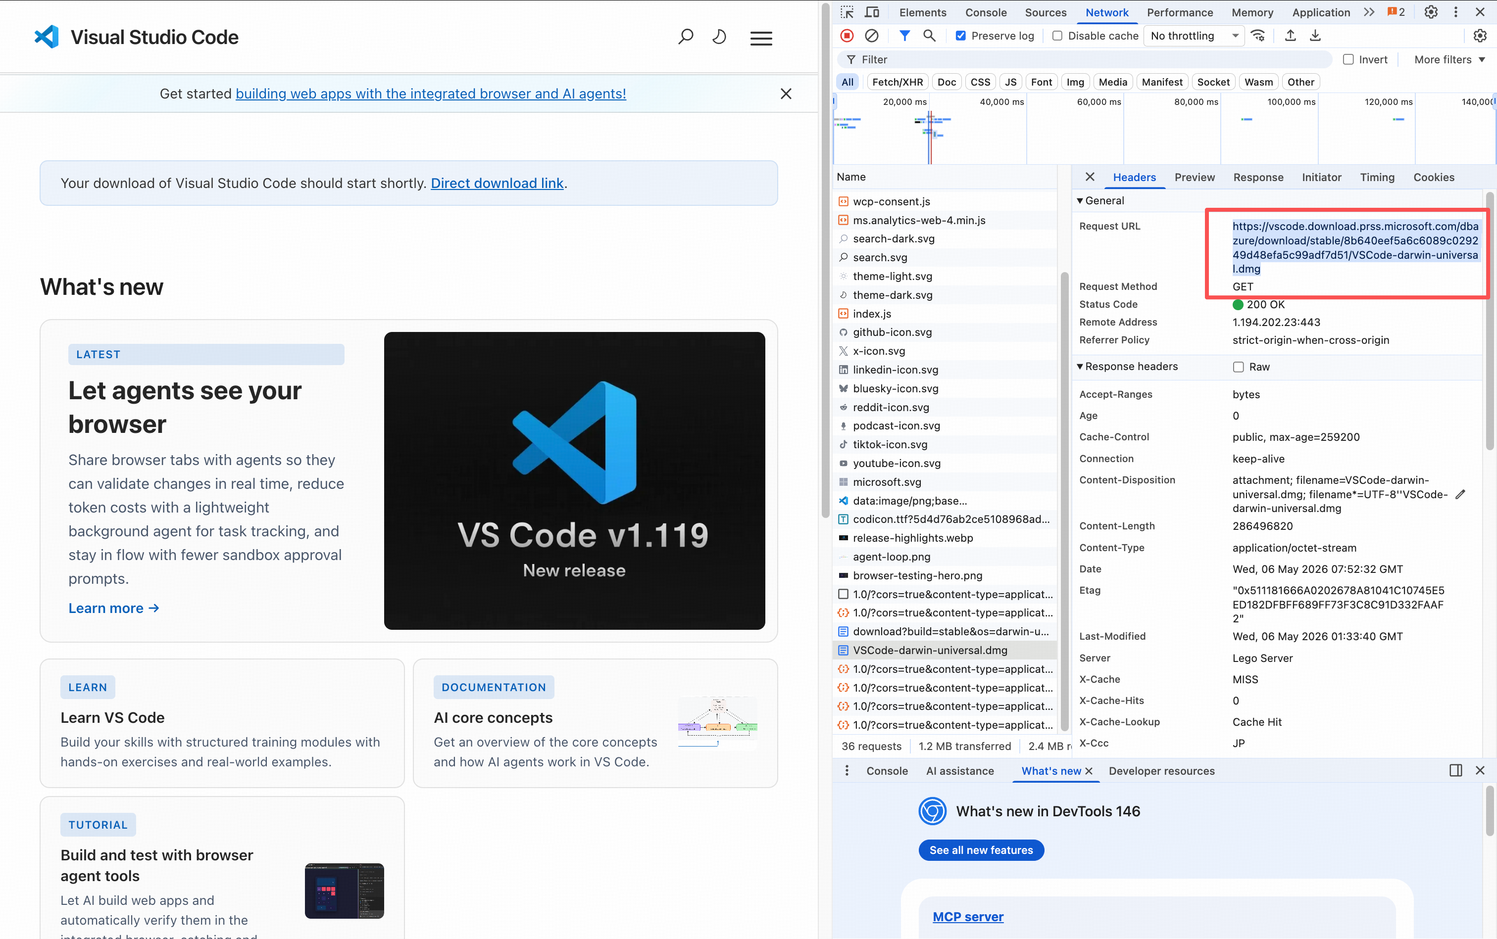The width and height of the screenshot is (1497, 939).
Task: Open DevTools main settings gear
Action: pos(1431,12)
